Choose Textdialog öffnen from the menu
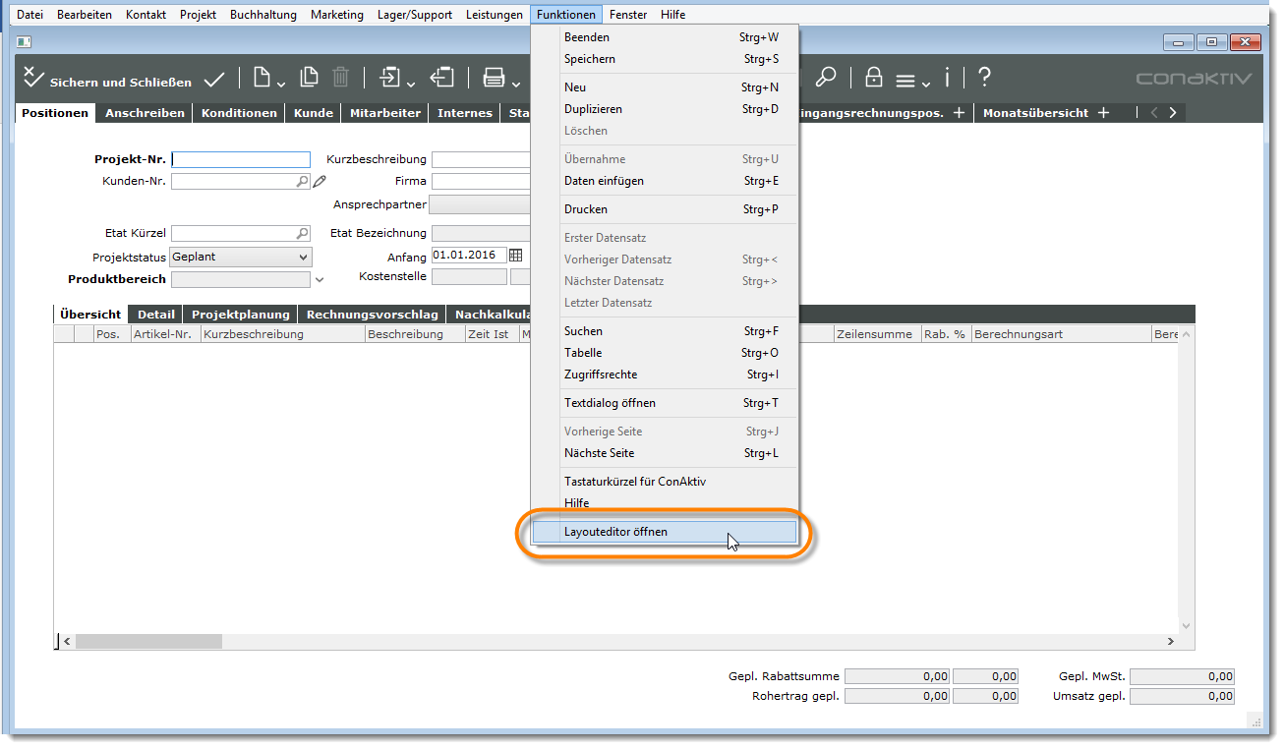This screenshot has height=749, width=1284. point(610,403)
